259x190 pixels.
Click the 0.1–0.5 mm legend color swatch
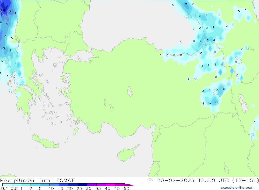(x=7, y=185)
